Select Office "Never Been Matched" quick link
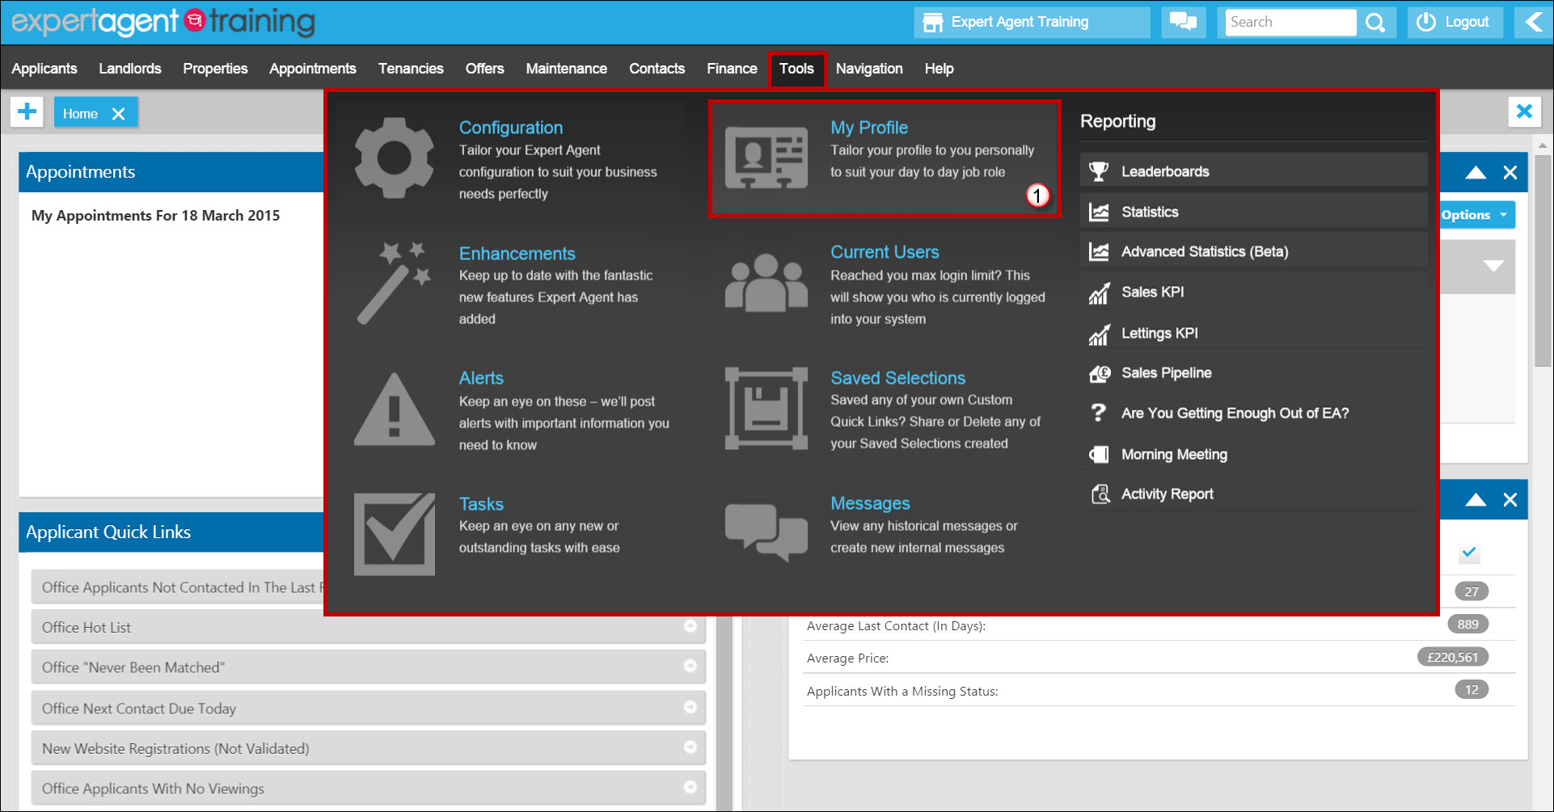The height and width of the screenshot is (812, 1554). point(368,667)
